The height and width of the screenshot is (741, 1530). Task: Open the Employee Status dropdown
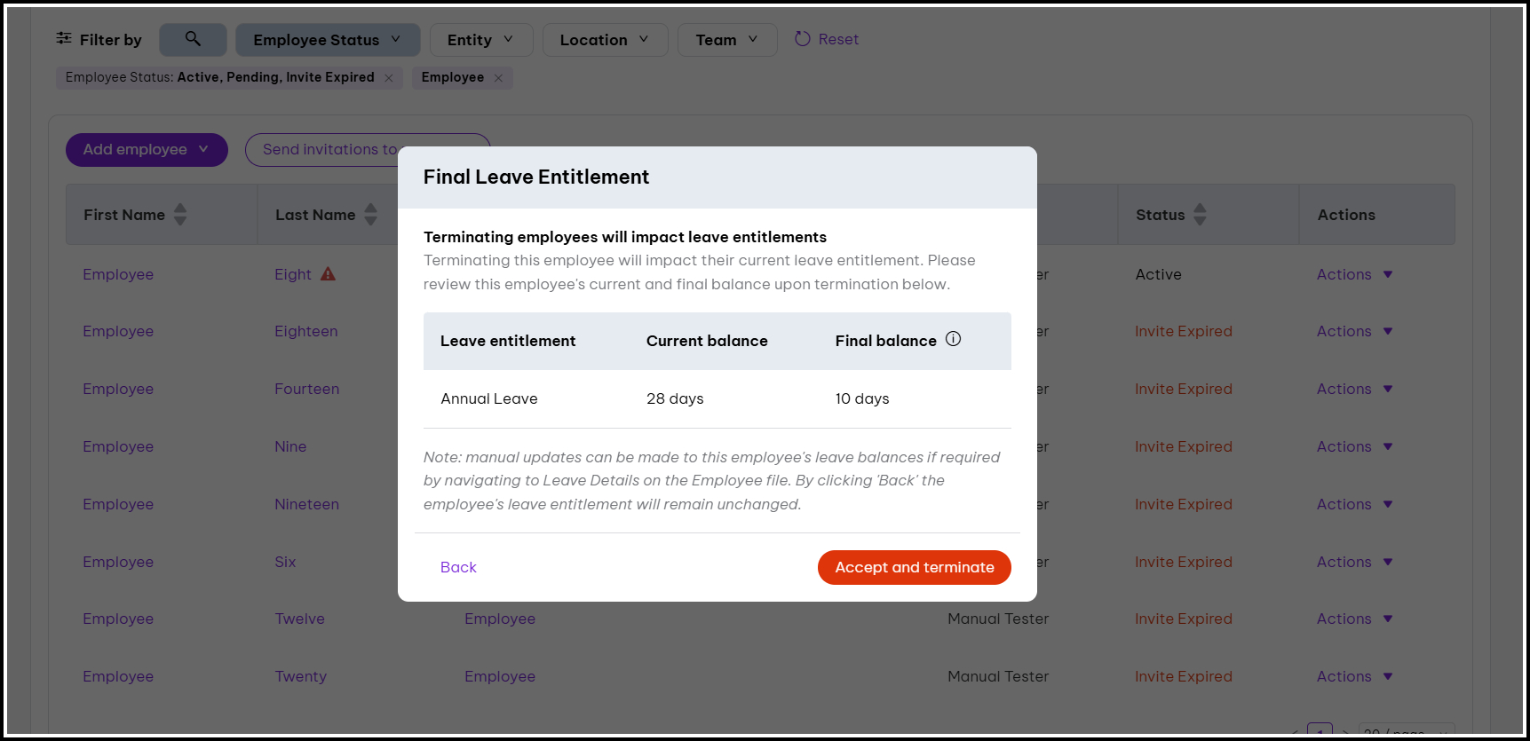coord(327,40)
